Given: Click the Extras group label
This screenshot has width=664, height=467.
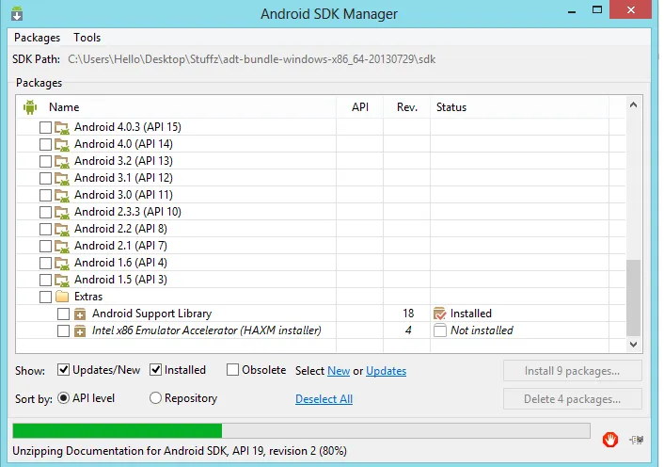Looking at the screenshot, I should [x=88, y=297].
